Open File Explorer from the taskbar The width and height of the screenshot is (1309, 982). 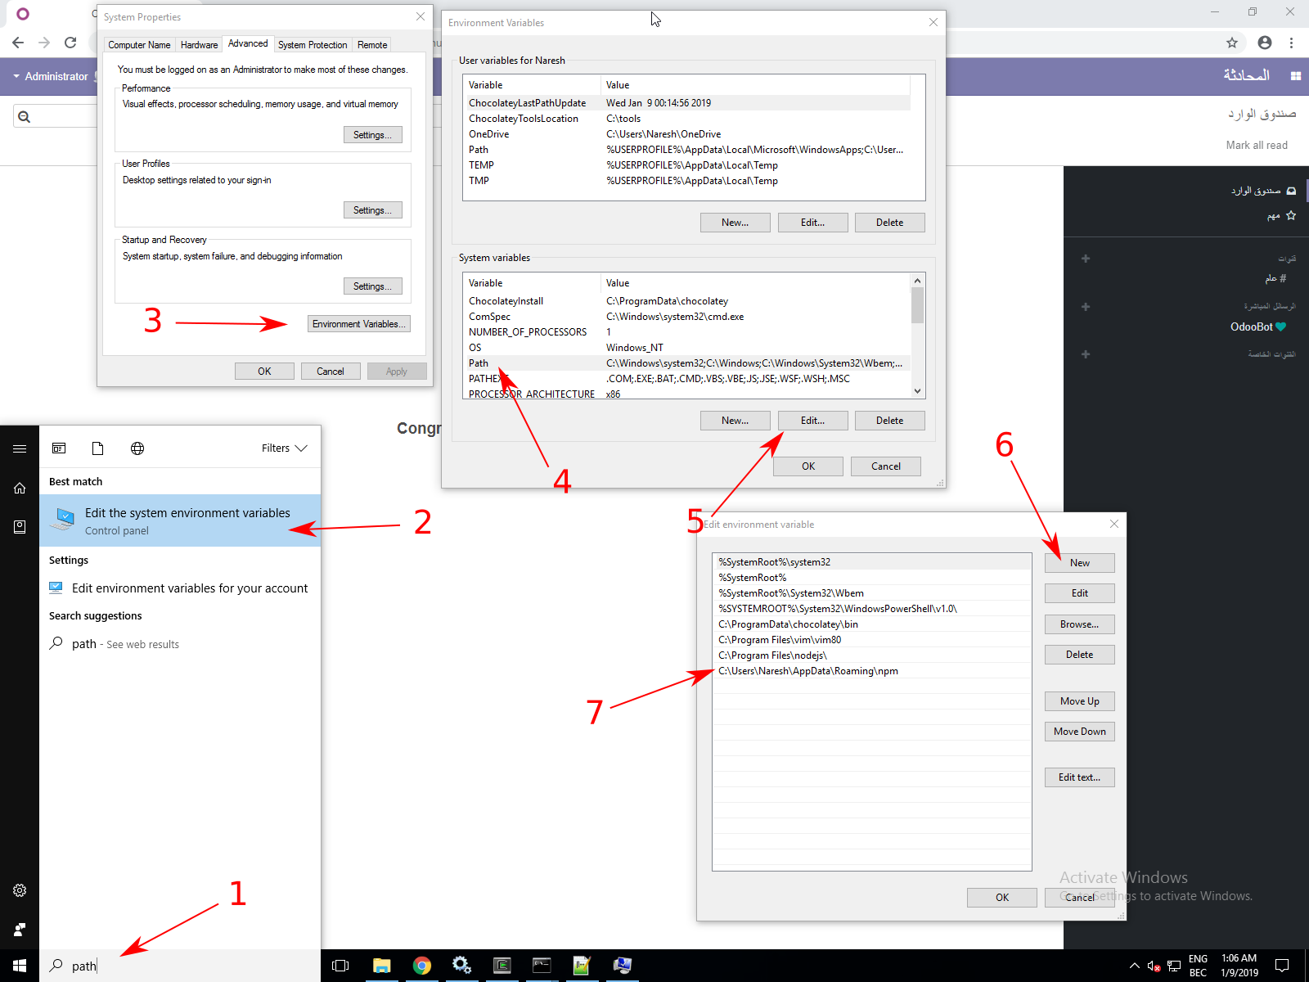click(381, 966)
